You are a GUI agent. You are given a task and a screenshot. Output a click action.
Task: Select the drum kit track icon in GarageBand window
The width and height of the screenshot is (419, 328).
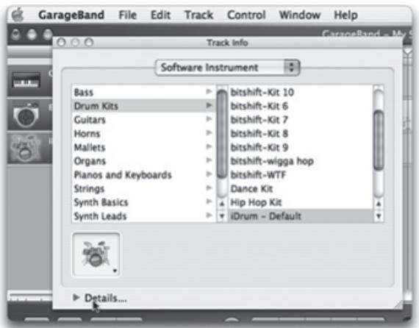(26, 149)
